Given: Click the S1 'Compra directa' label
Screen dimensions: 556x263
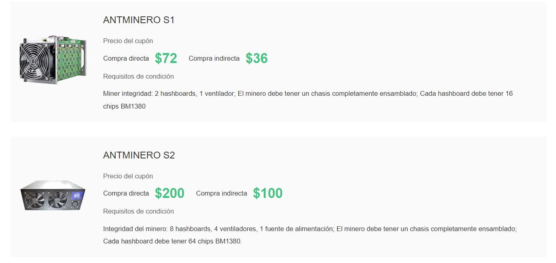Looking at the screenshot, I should pos(126,58).
